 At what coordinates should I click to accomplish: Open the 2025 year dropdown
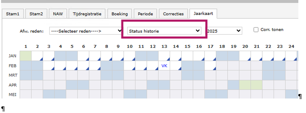(224, 31)
